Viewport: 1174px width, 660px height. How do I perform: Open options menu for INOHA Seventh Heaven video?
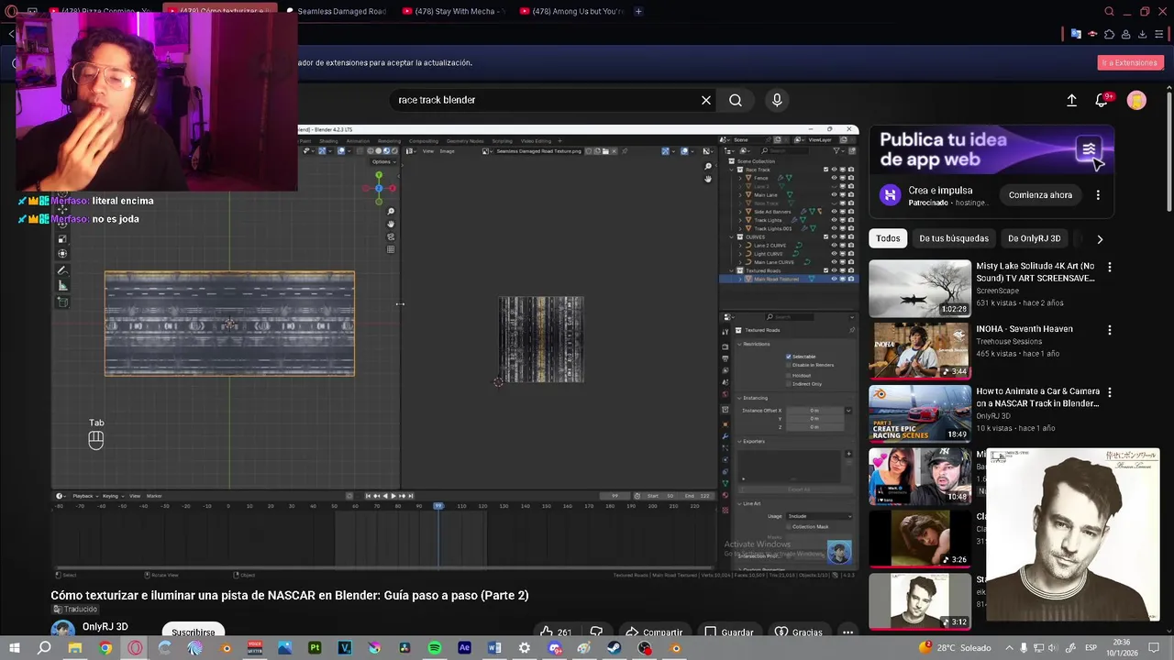pos(1110,330)
